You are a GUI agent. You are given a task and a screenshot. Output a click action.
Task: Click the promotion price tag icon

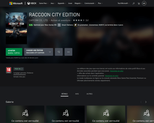pyautogui.click(x=76, y=25)
